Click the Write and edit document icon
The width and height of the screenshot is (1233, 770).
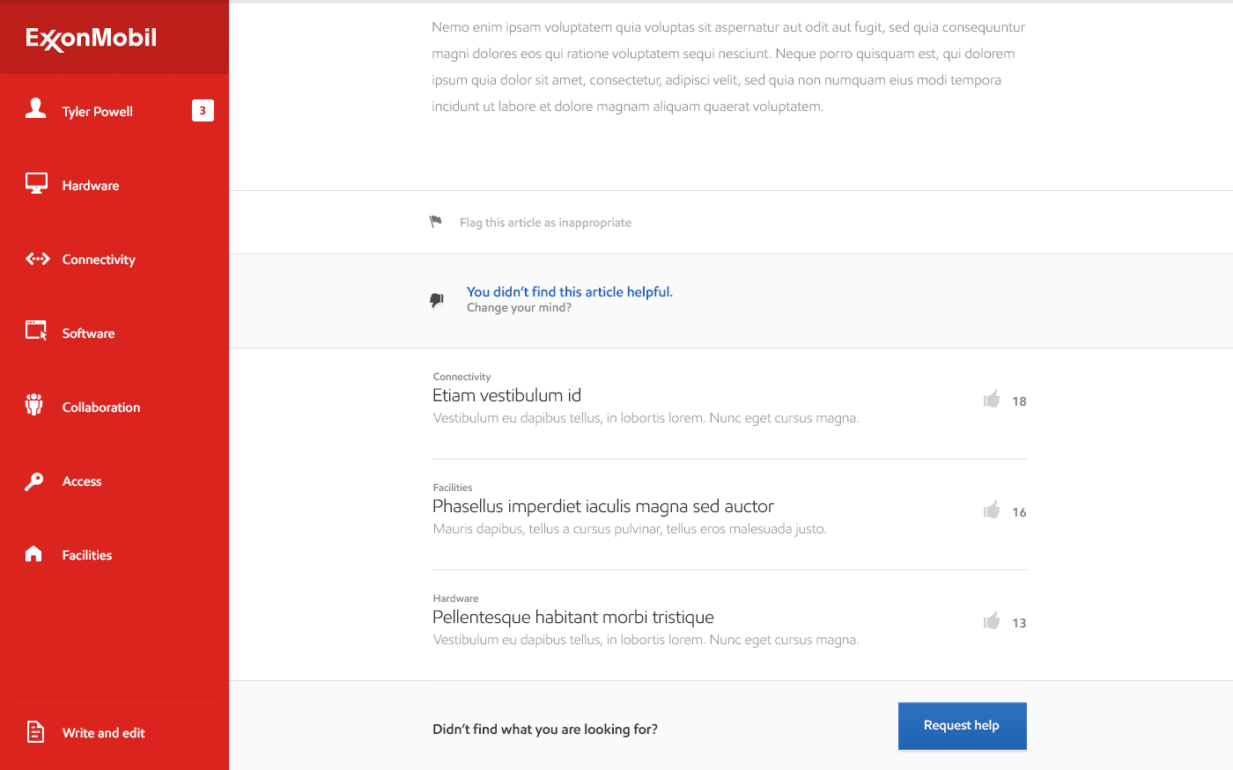(35, 731)
